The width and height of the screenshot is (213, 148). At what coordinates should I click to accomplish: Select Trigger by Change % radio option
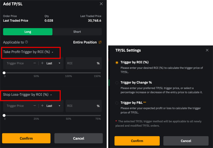117,83
